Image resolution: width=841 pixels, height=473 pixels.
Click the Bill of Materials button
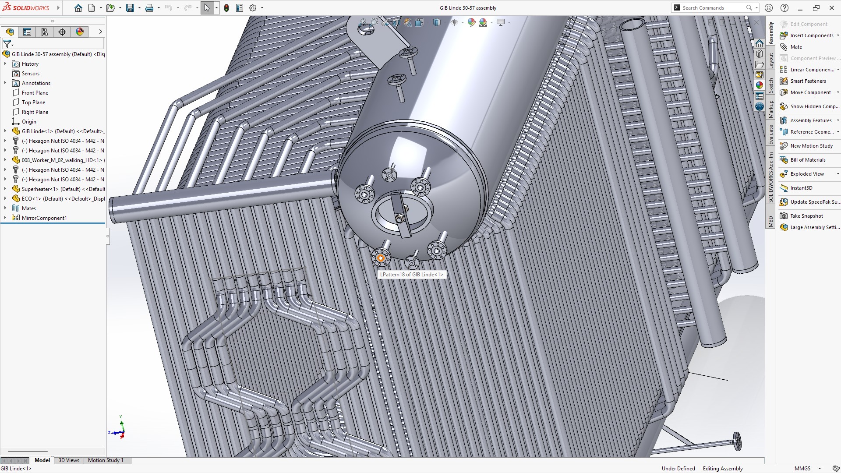(x=808, y=160)
